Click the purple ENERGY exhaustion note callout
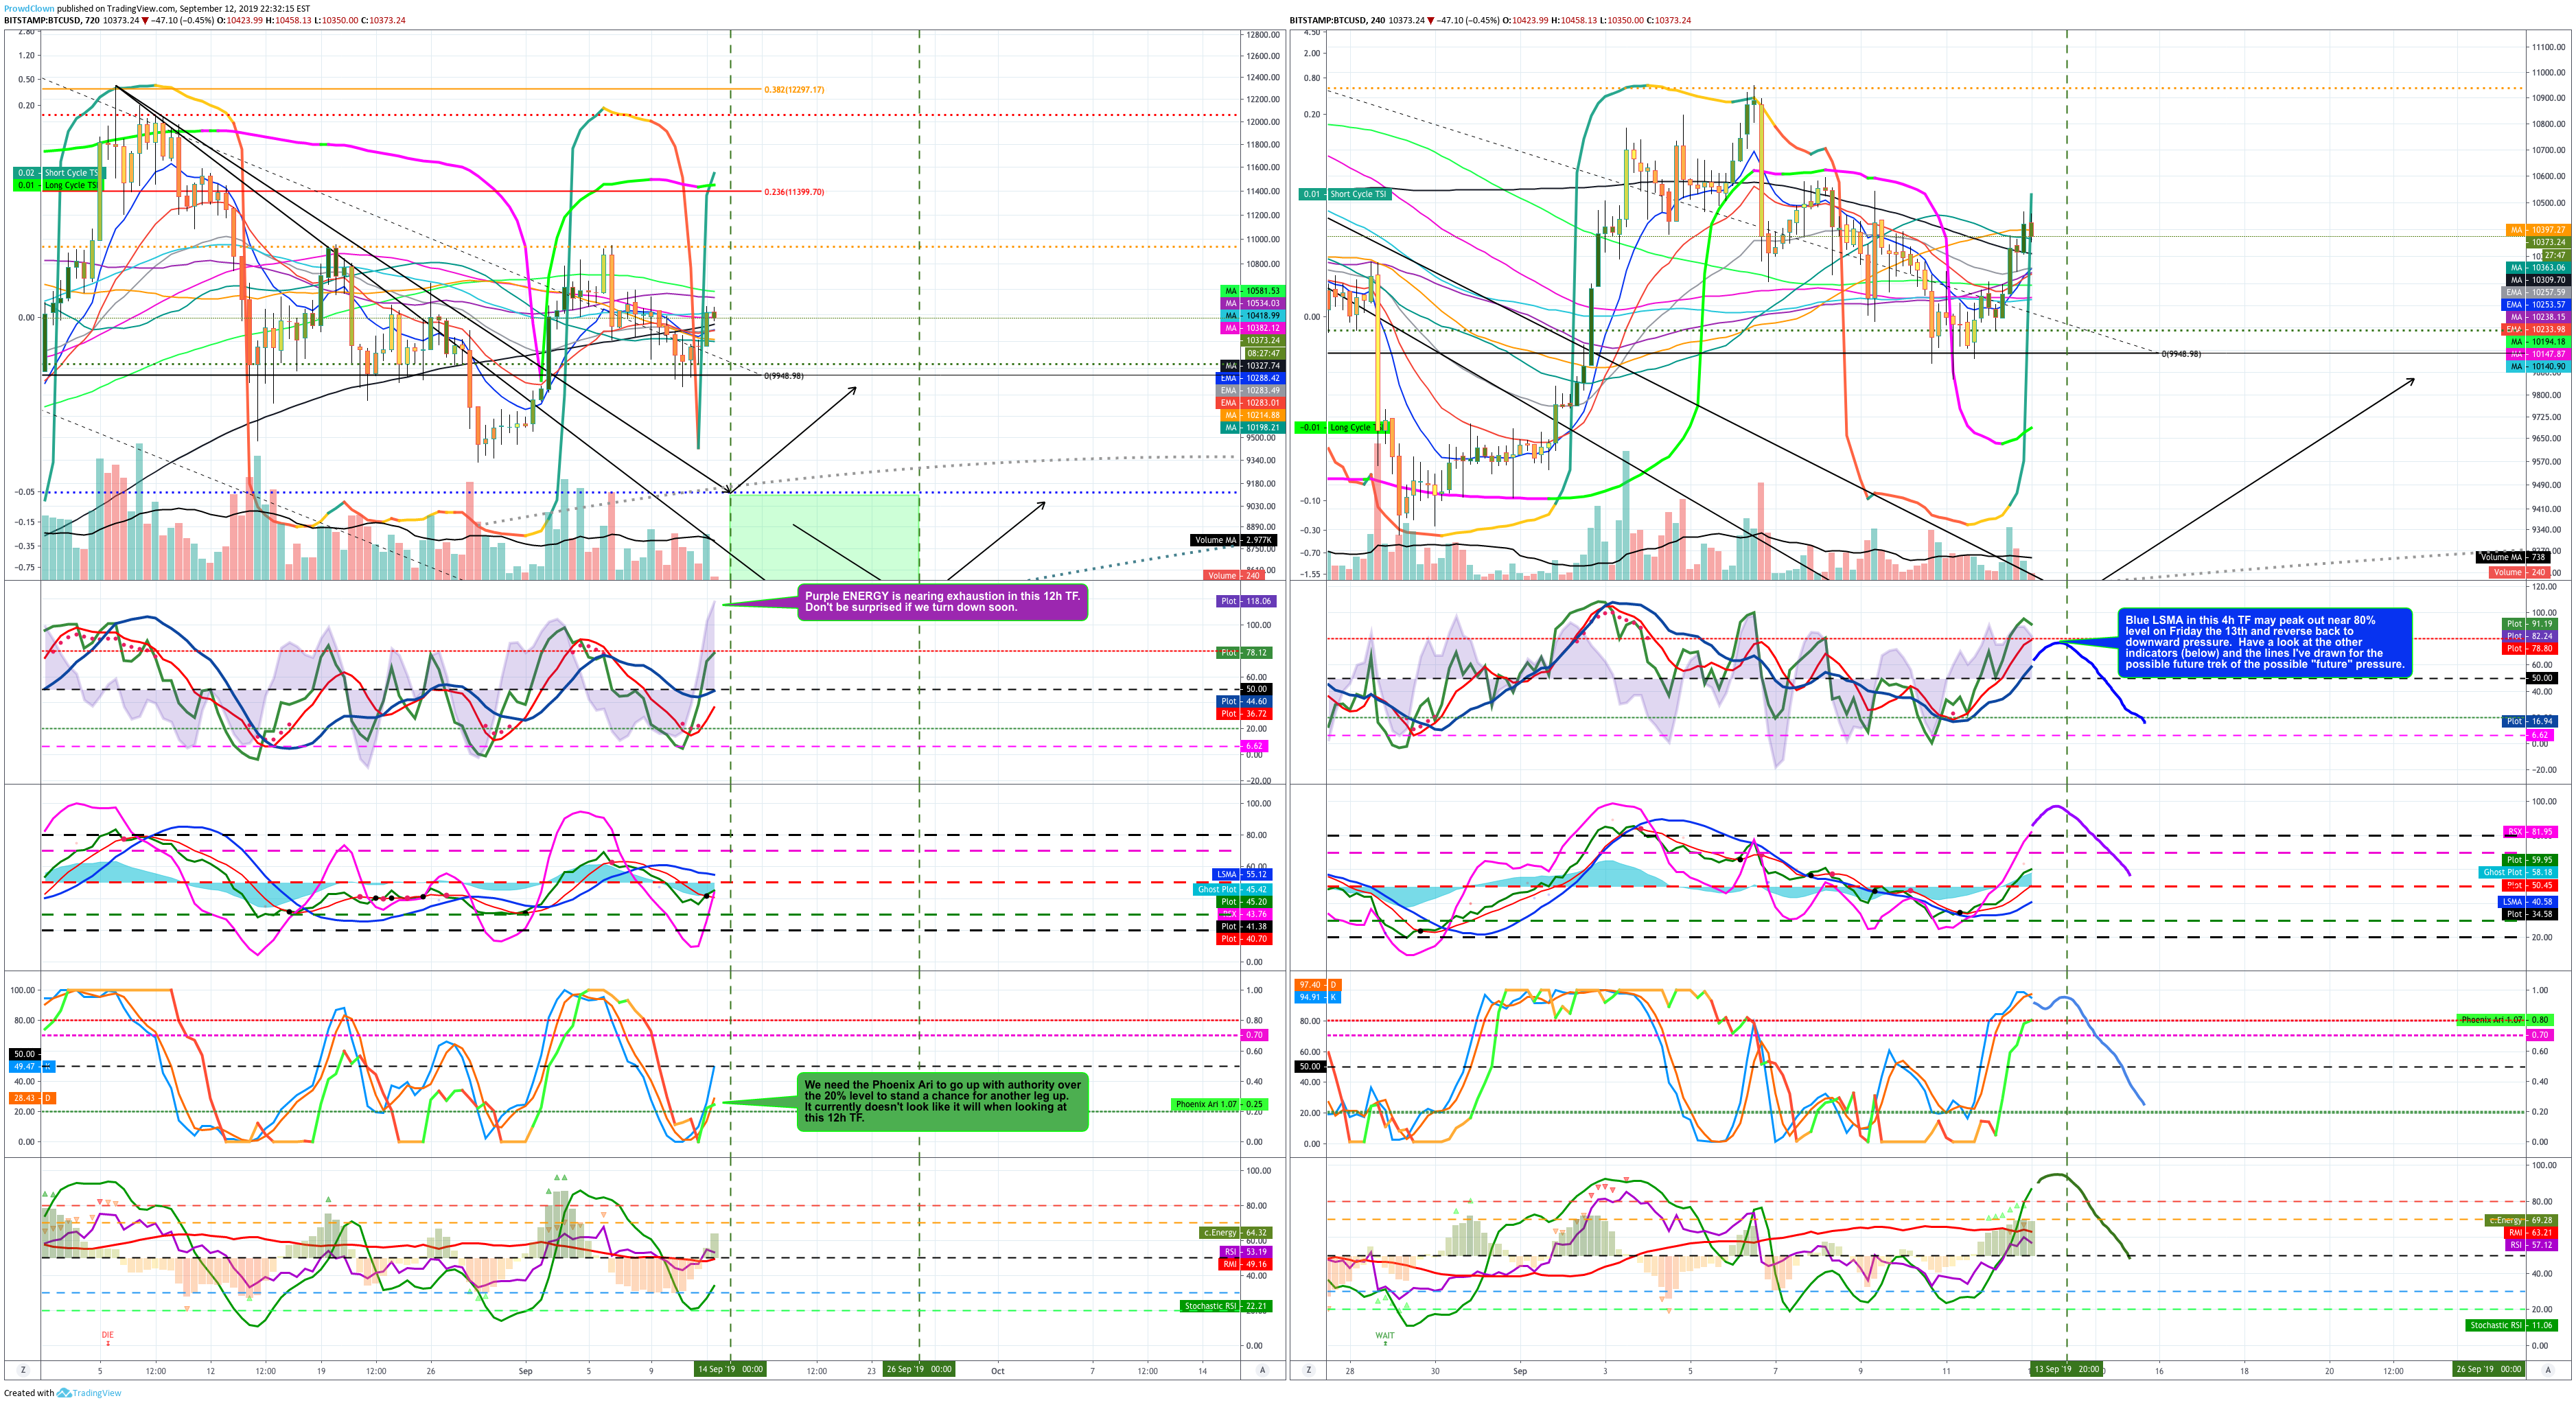The width and height of the screenshot is (2576, 1405). coord(942,601)
